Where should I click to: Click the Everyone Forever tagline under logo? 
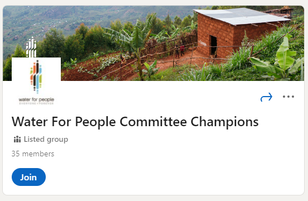(x=36, y=103)
